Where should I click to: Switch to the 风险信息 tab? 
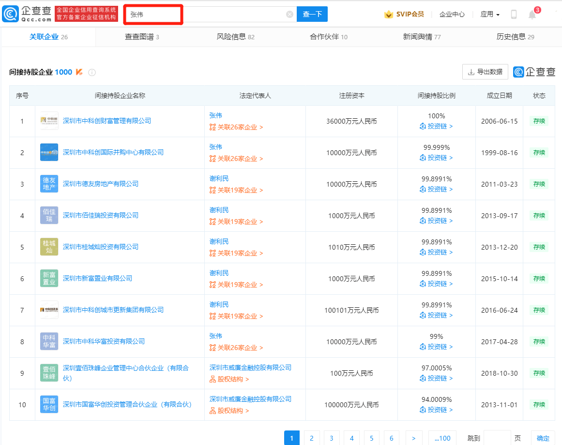coord(235,37)
